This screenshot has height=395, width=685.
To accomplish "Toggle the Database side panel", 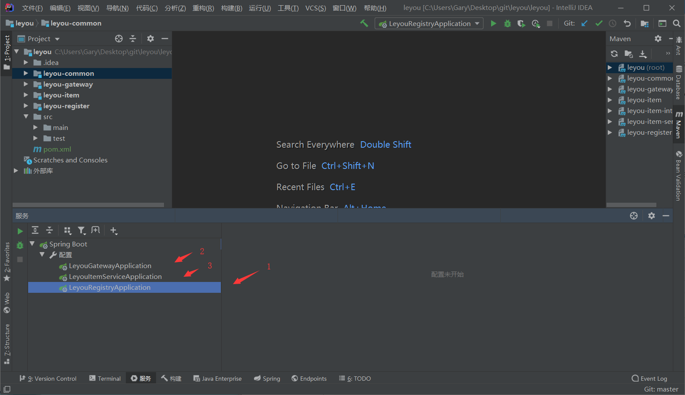I will point(678,83).
